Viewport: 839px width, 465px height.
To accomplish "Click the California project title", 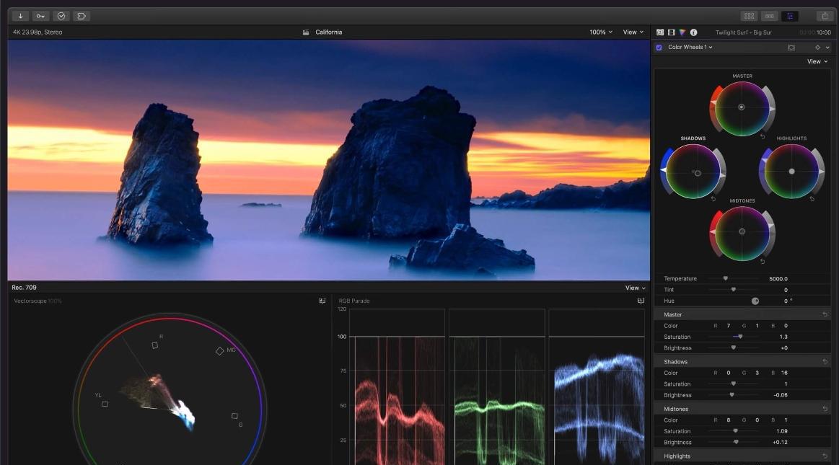I will 328,32.
